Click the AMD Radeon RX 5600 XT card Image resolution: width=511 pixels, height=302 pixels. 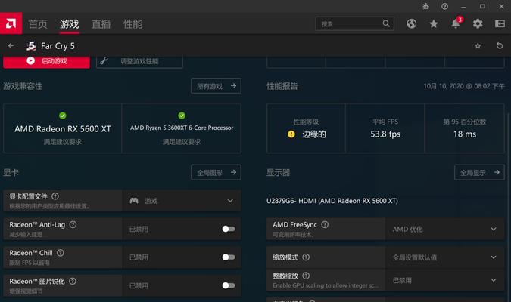pyautogui.click(x=63, y=128)
